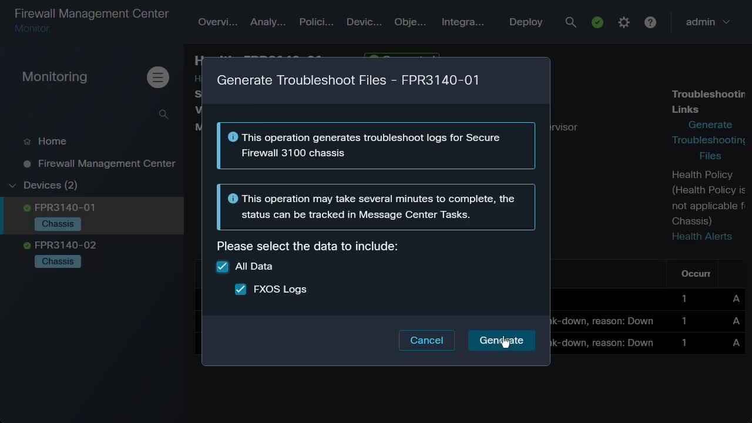This screenshot has height=423, width=752.
Task: Open the settings gear icon
Action: pos(624,22)
